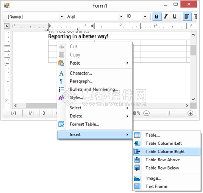This screenshot has width=203, height=193.
Task: Expand the Select submenu
Action: tap(127, 108)
